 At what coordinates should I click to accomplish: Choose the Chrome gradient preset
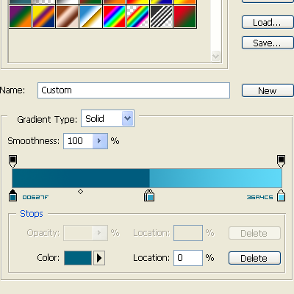click(91, 16)
